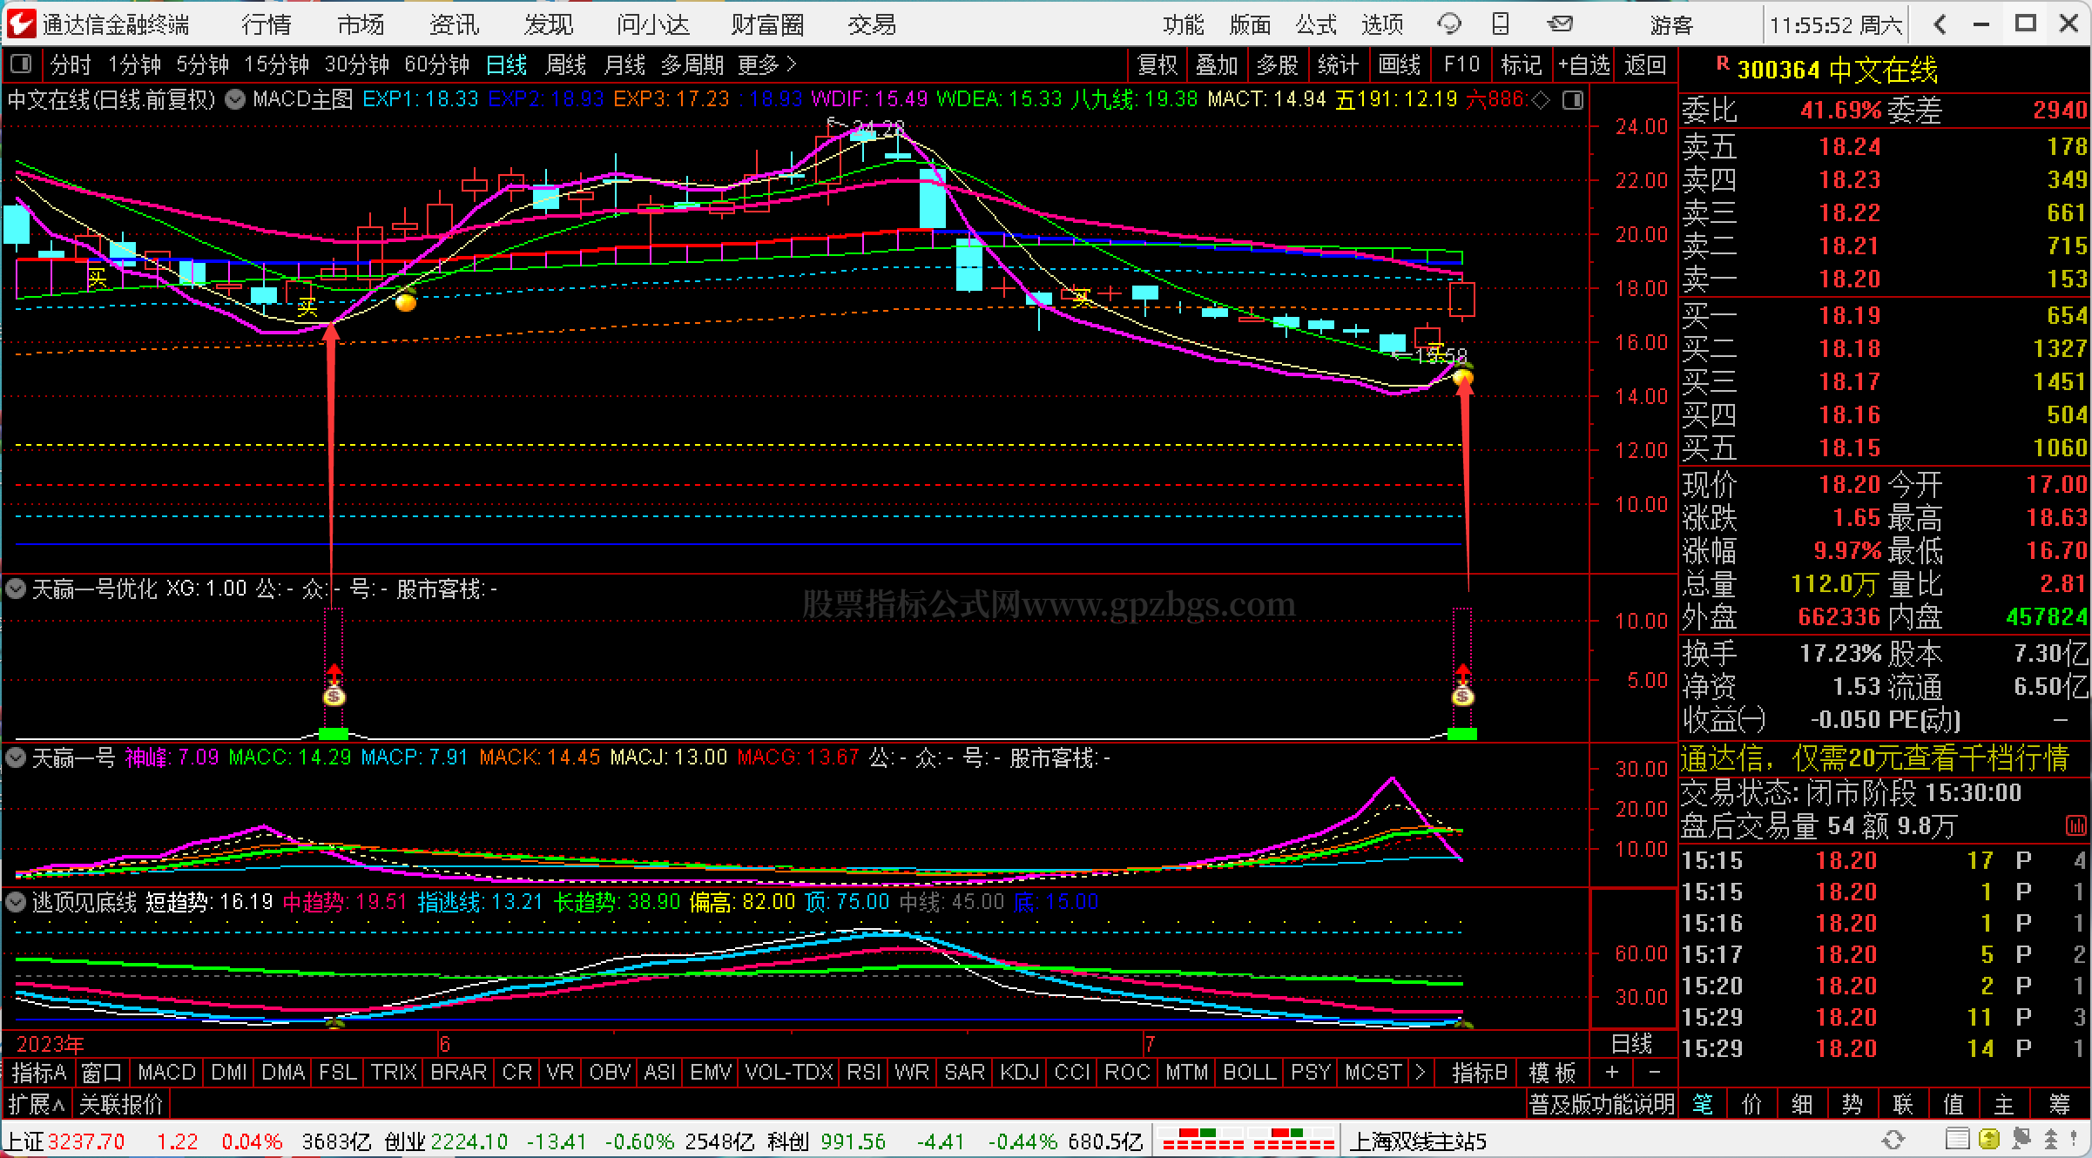The image size is (2092, 1158).
Task: Click the diamond icon after 六886
Action: pos(1541,100)
